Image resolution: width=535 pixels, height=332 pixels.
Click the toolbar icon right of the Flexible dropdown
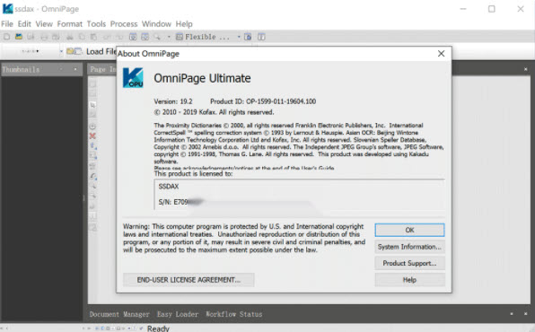(249, 37)
